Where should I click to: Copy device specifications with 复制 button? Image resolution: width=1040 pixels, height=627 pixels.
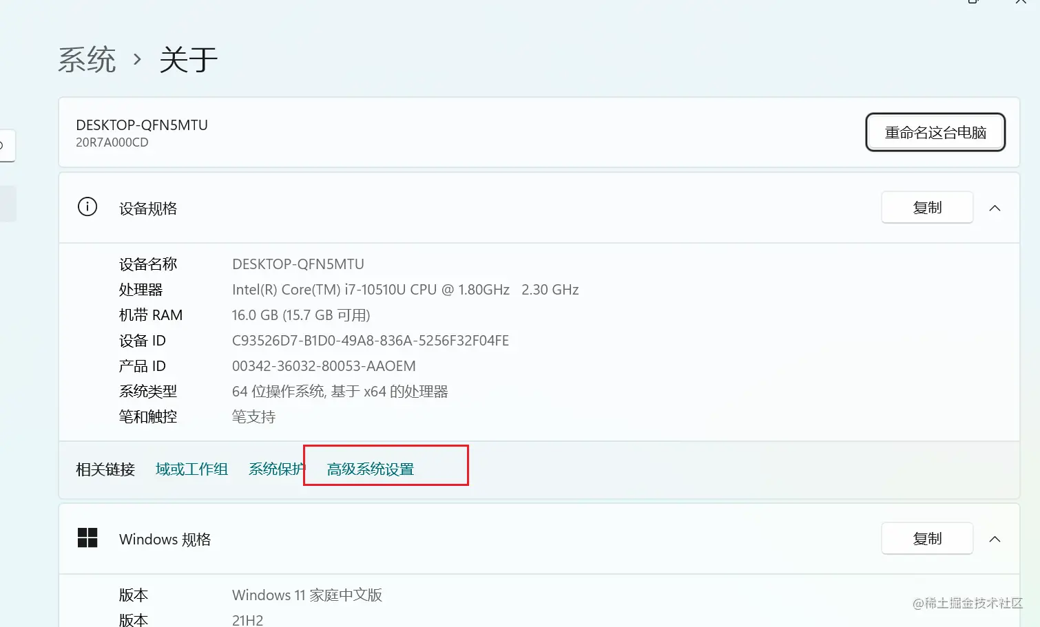(x=927, y=207)
